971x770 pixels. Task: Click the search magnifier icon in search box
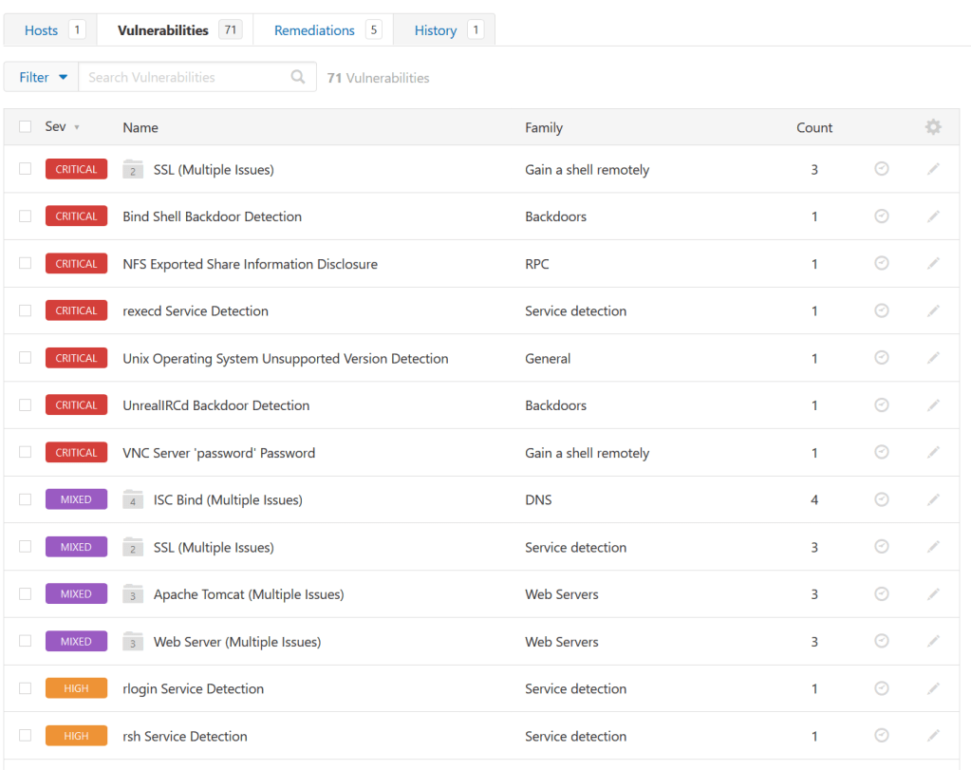(x=298, y=77)
